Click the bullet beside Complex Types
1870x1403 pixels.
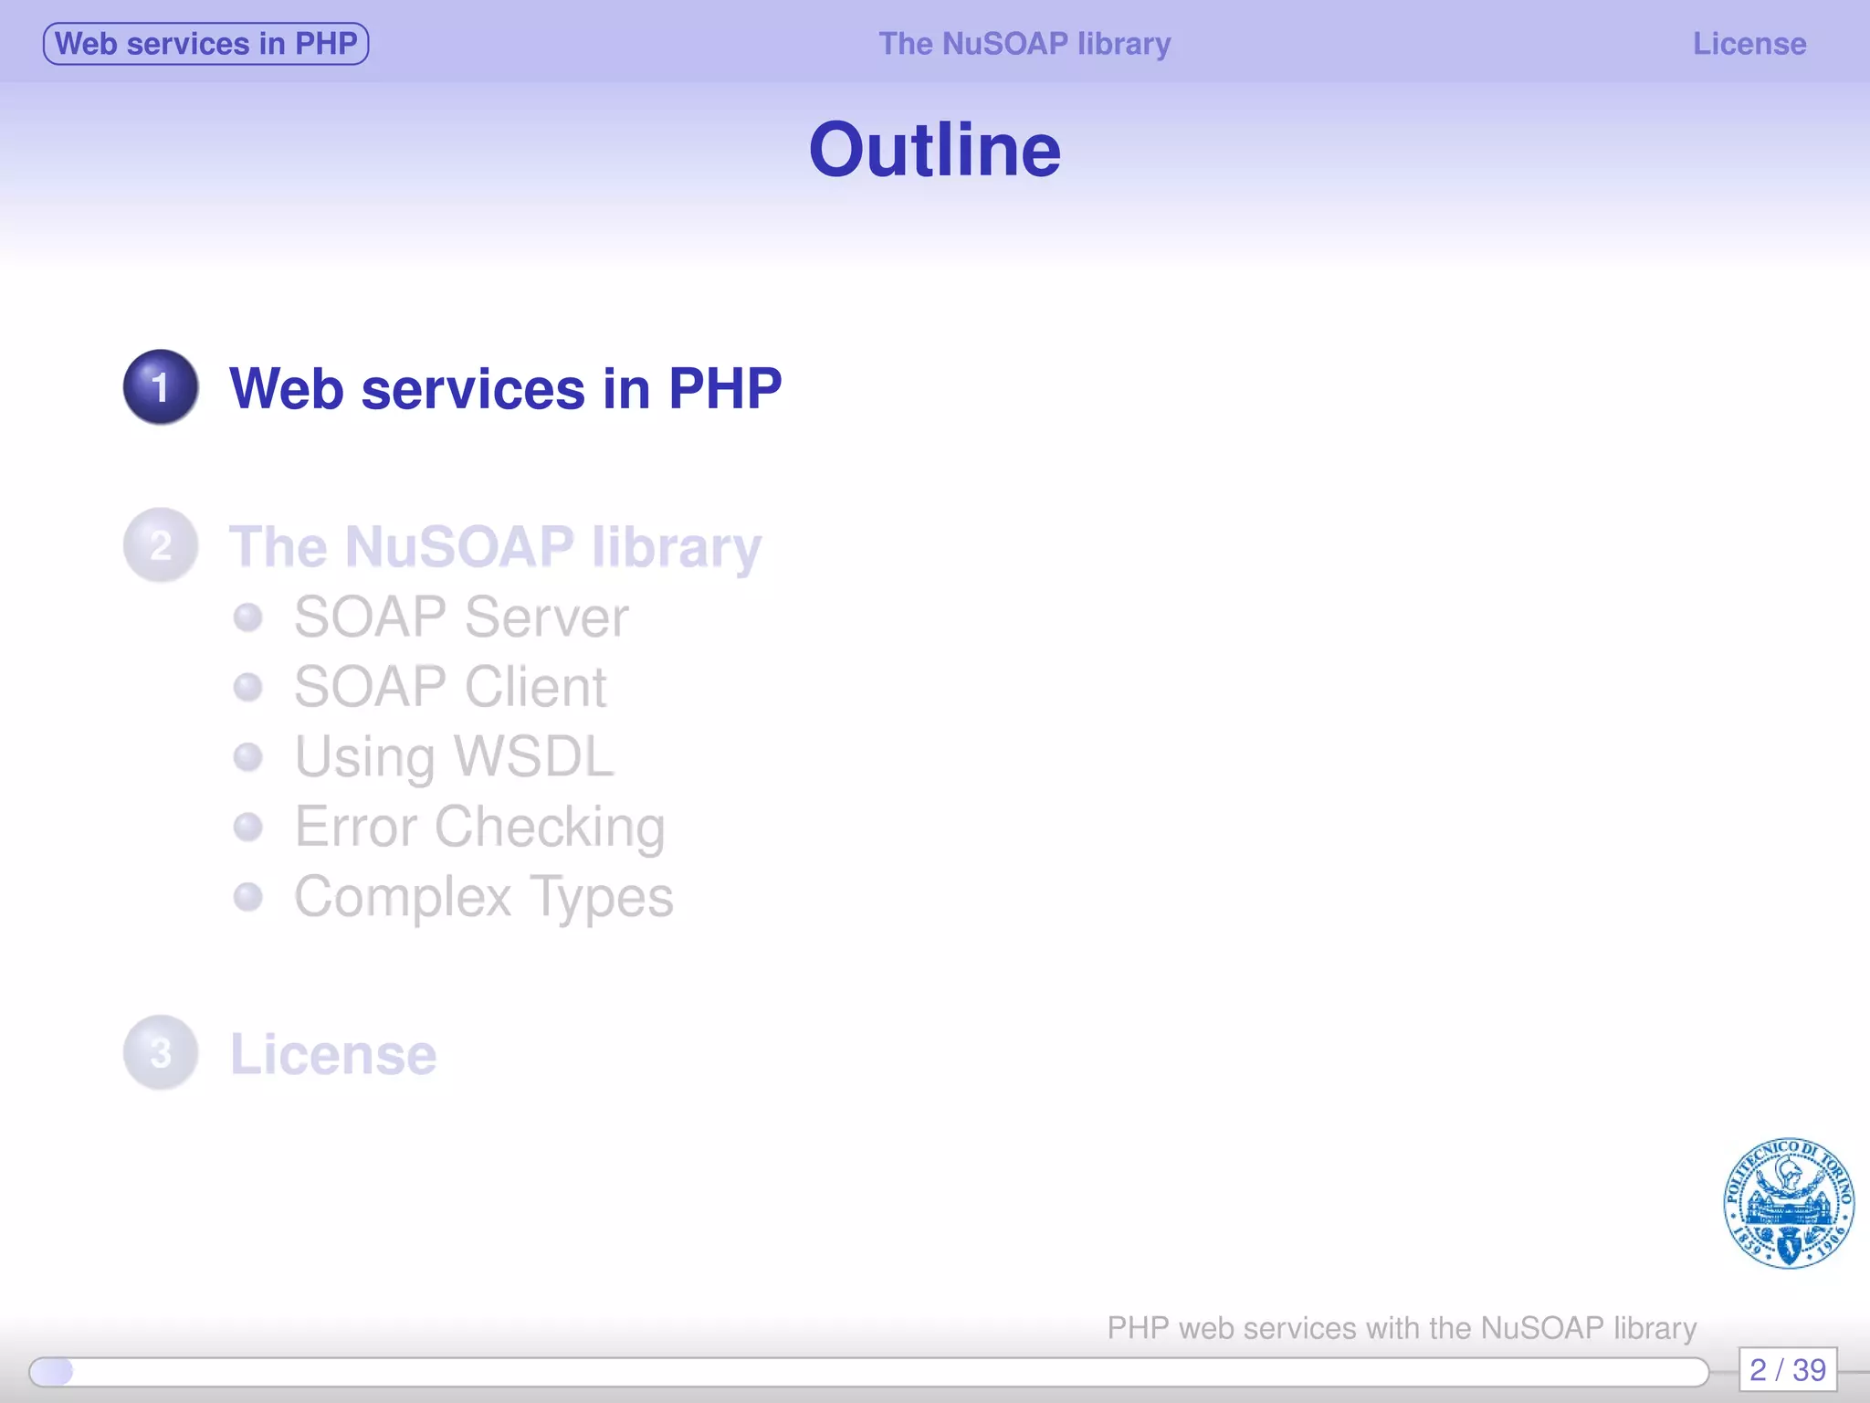pyautogui.click(x=247, y=897)
